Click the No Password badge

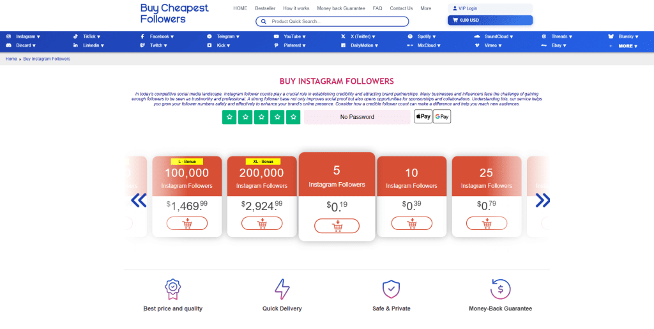pyautogui.click(x=357, y=117)
